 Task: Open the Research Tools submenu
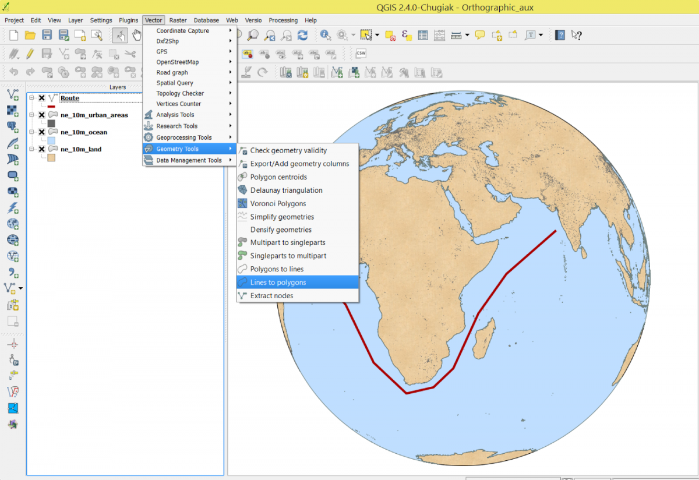coord(190,126)
